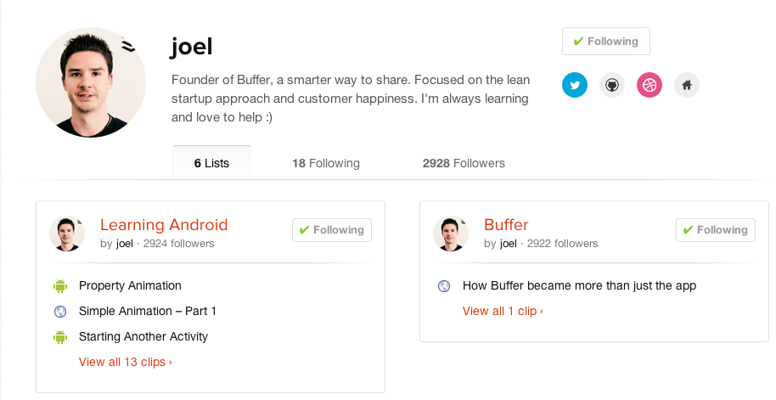Viewport: 776px width, 400px height.
Task: Open joel's Dribbble profile icon
Action: coord(649,85)
